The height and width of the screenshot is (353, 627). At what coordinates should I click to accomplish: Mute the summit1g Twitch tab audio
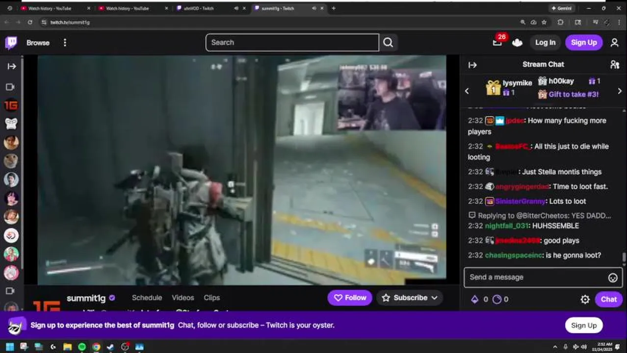(x=314, y=8)
